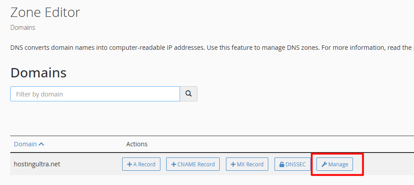The image size is (414, 185).
Task: Toggle the Domain column sort arrow
Action: (41, 144)
